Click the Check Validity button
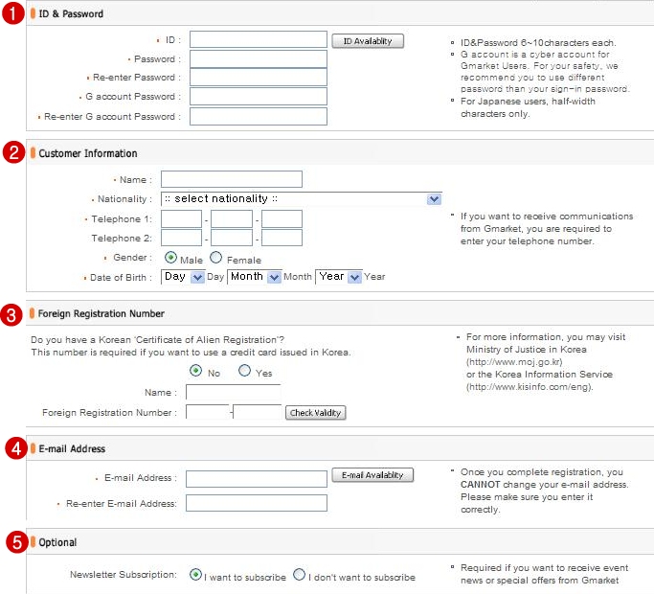The height and width of the screenshot is (594, 654). (315, 412)
